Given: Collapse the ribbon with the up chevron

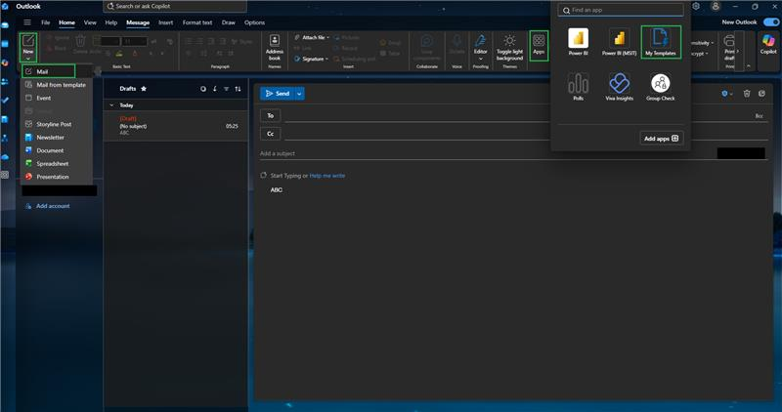Looking at the screenshot, I should pyautogui.click(x=749, y=65).
